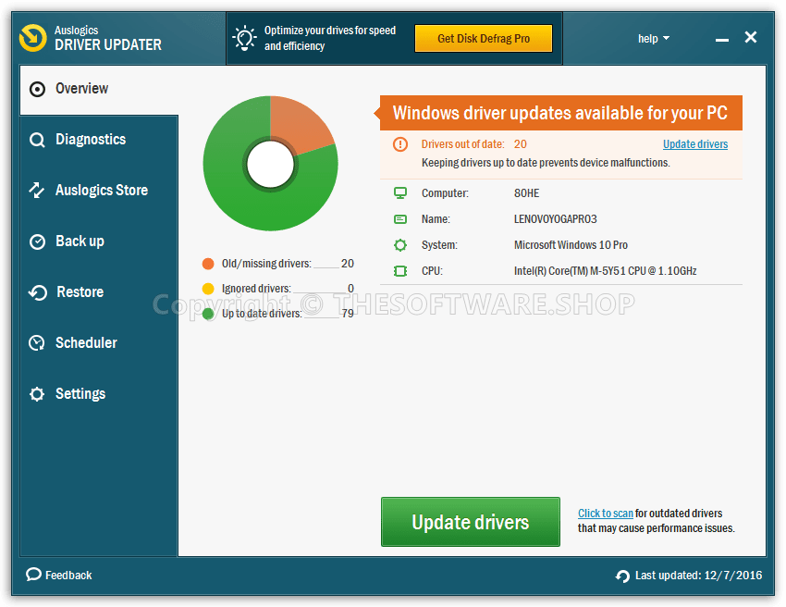Click the Scheduler clock icon
This screenshot has height=607, width=786.
pos(37,343)
